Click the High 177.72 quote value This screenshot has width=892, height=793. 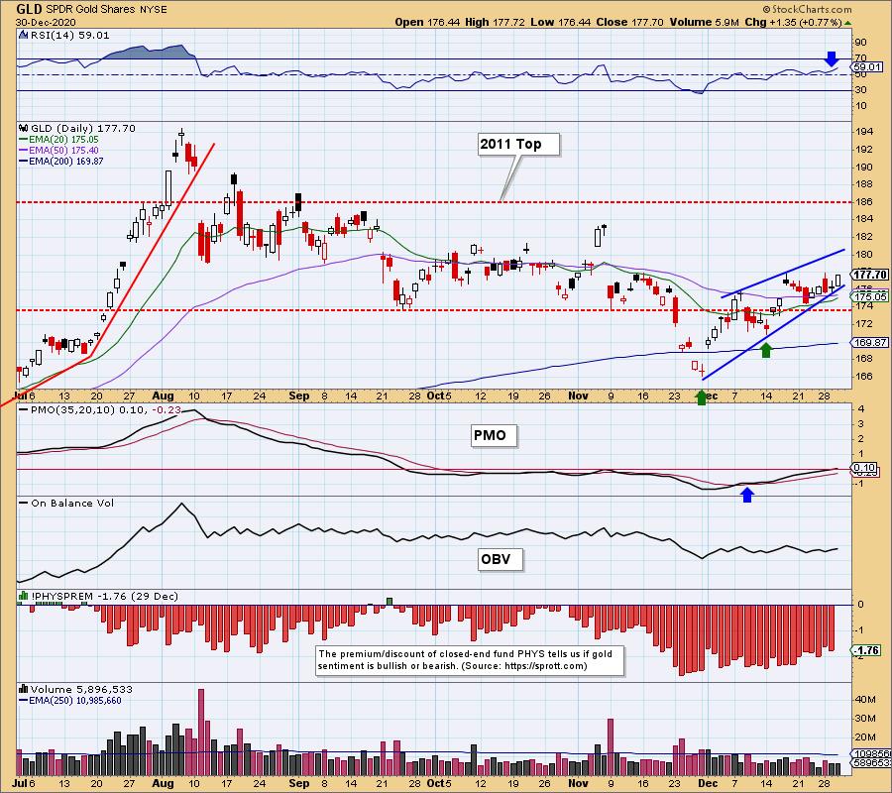(x=495, y=22)
